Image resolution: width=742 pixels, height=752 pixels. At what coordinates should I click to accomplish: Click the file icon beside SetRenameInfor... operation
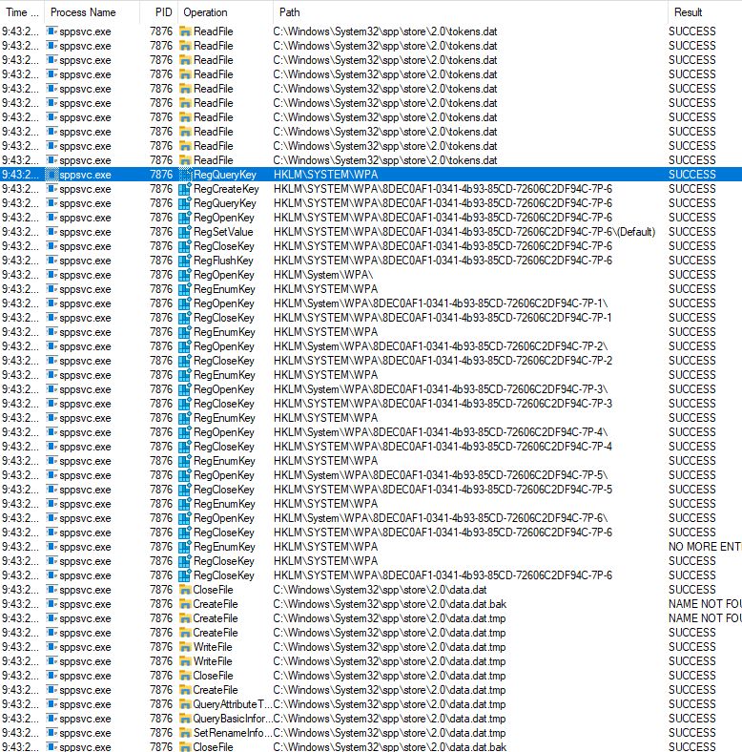tap(185, 733)
